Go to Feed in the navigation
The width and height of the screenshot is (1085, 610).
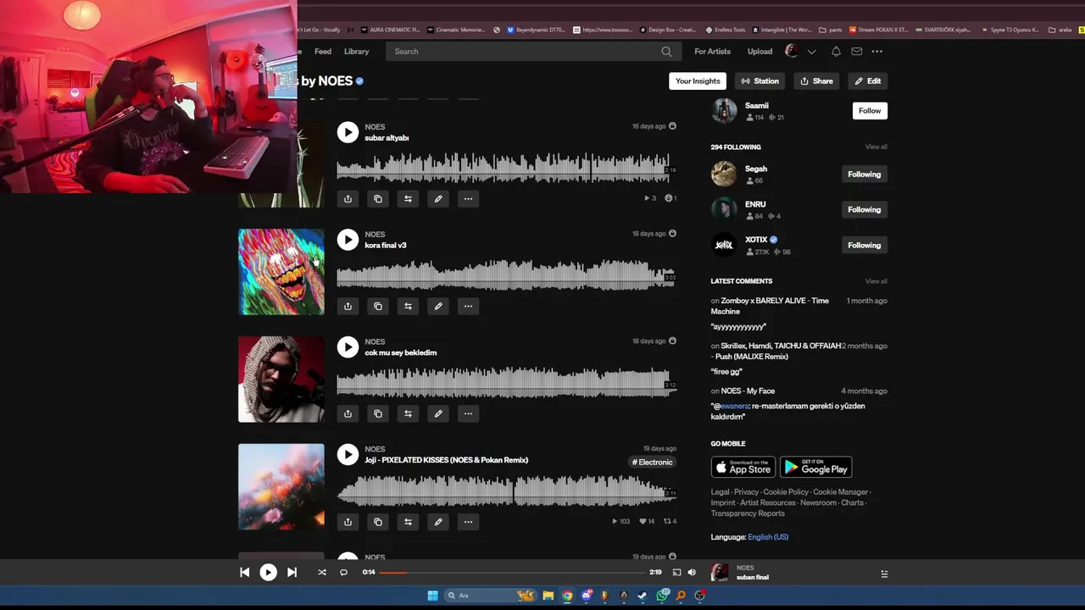[x=323, y=52]
